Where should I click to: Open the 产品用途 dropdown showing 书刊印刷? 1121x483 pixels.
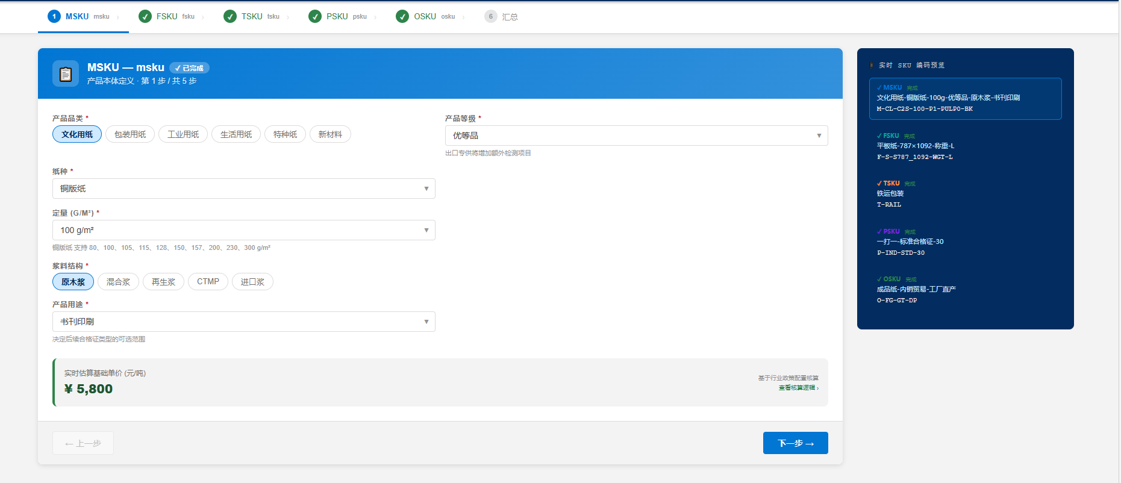click(x=243, y=322)
